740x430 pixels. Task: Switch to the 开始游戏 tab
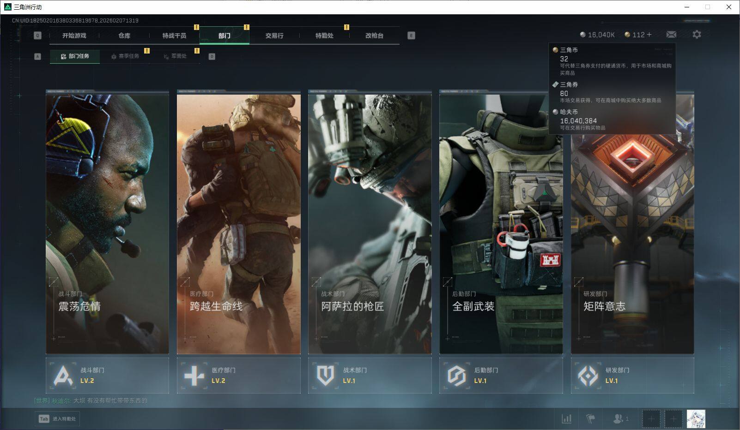click(74, 36)
